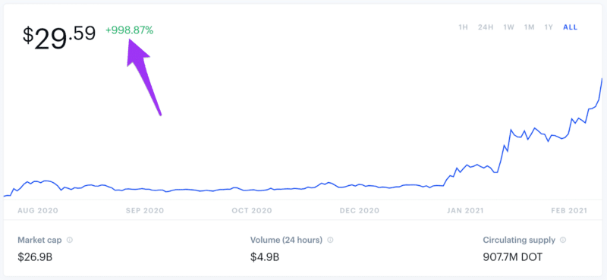Click the $29.59 price display

coord(59,38)
